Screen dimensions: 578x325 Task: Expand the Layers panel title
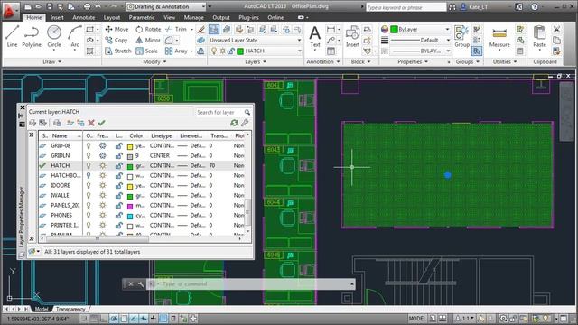[255, 62]
